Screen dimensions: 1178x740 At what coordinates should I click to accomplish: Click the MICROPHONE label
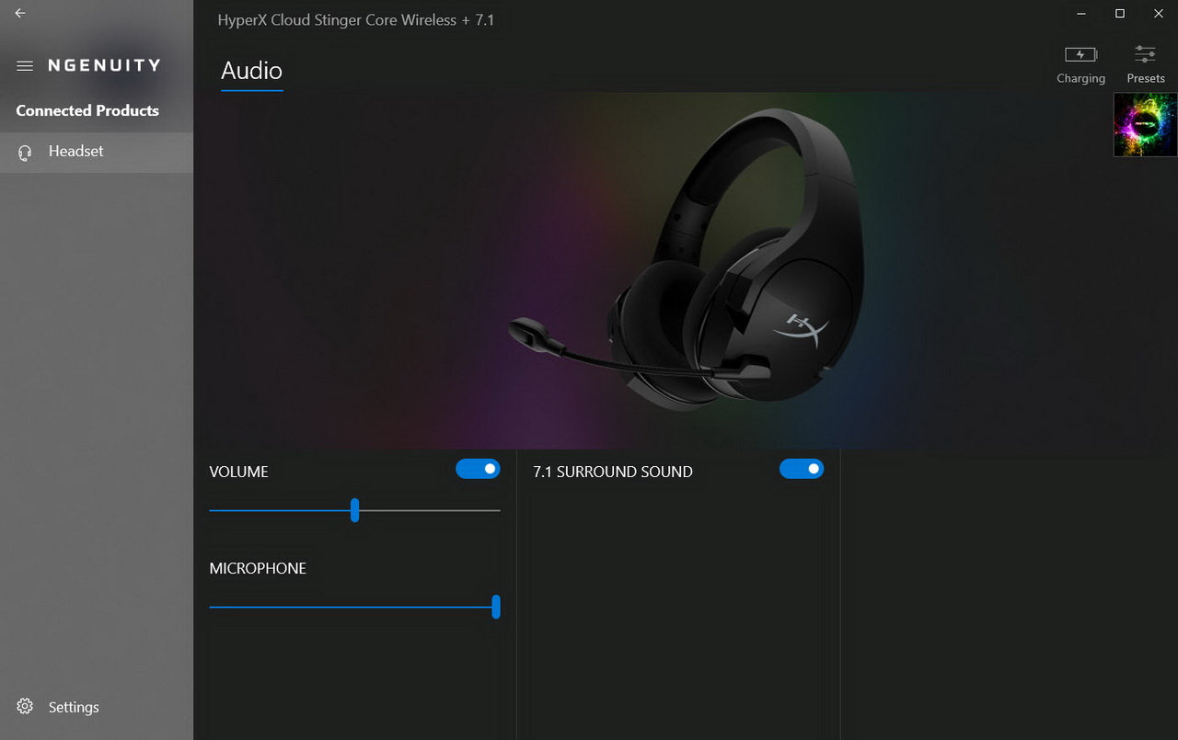(x=258, y=568)
